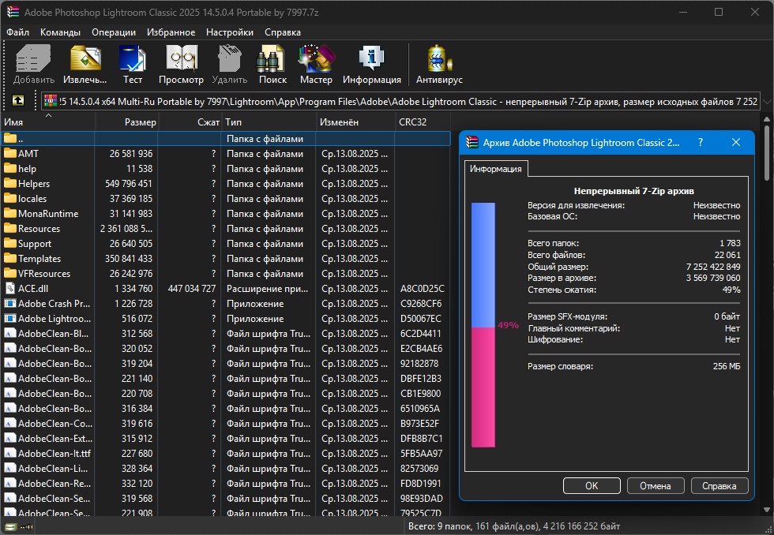Screen dimensions: 774x535
Task: Select the Информация tab in the dialog
Action: [x=496, y=169]
